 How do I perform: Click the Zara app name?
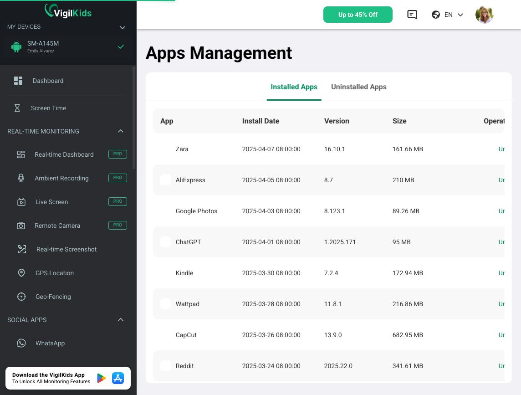(x=182, y=149)
